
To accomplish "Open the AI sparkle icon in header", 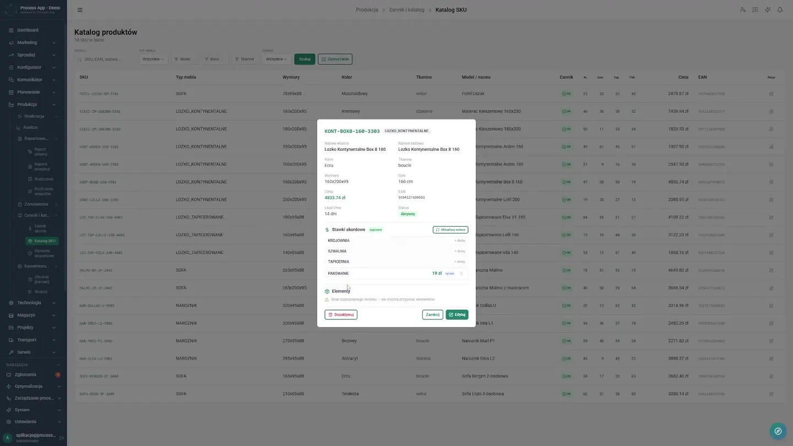I will [x=768, y=10].
